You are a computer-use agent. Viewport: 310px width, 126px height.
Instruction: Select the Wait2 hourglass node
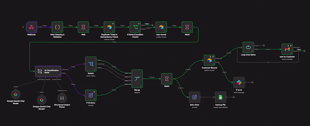point(167,79)
